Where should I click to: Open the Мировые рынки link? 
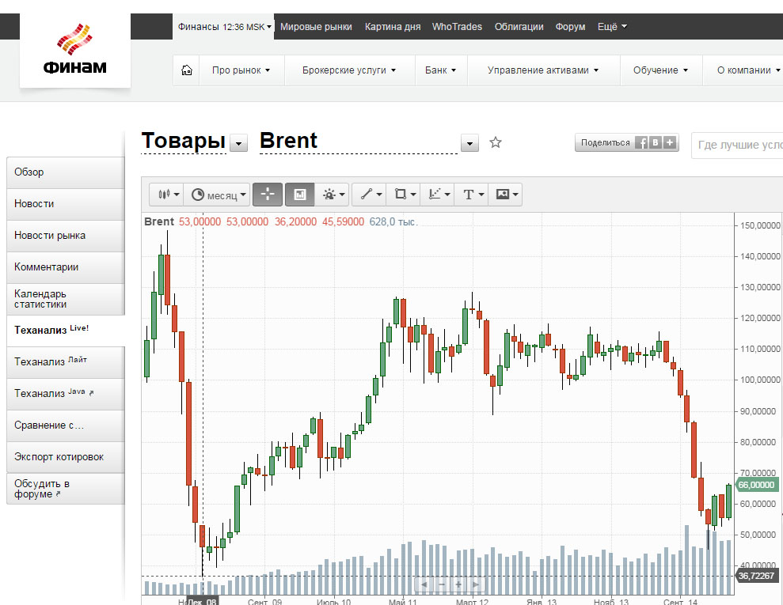click(316, 26)
